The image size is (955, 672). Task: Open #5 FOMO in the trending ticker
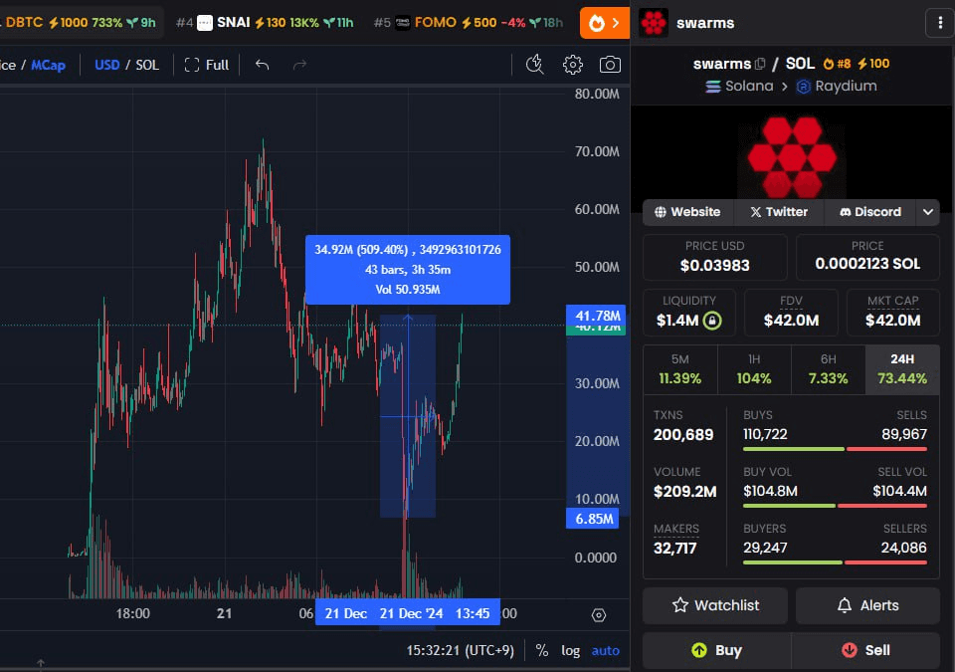(x=468, y=23)
